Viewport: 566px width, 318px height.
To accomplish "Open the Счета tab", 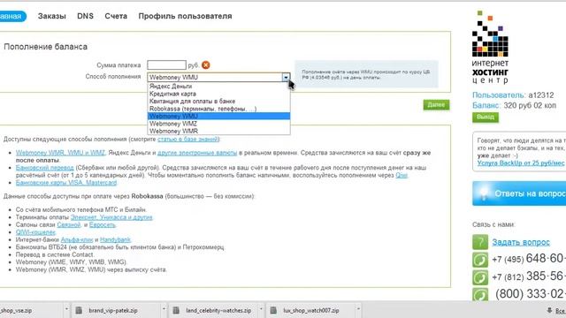I will point(116,16).
